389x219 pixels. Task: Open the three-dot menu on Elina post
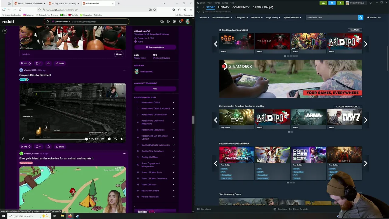pos(124,154)
